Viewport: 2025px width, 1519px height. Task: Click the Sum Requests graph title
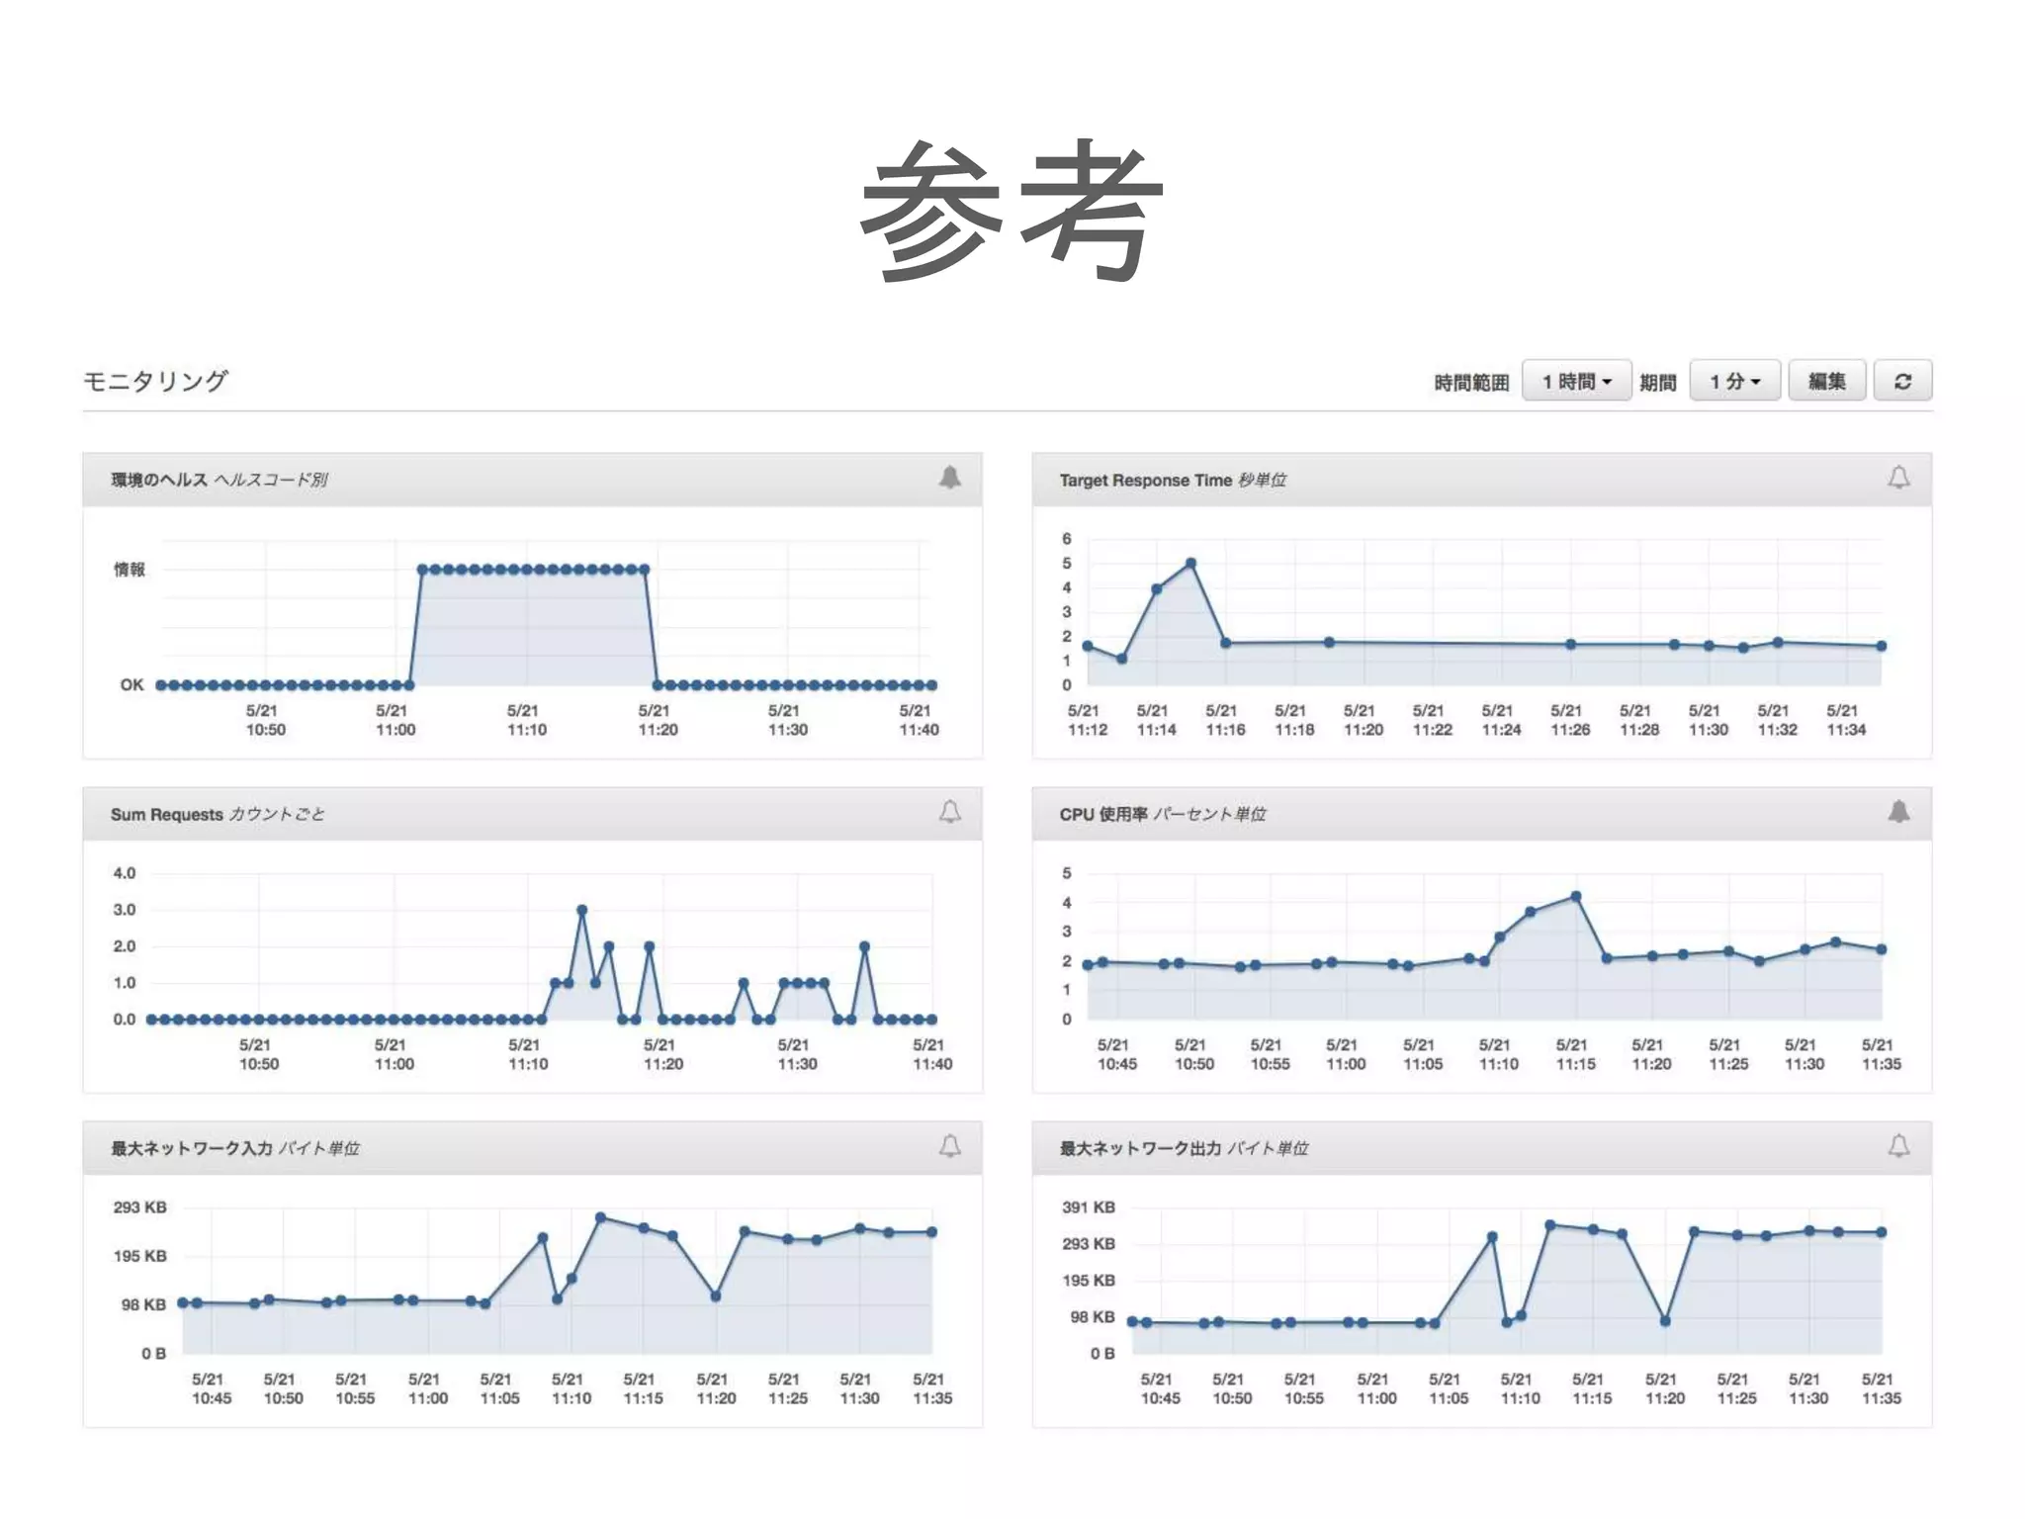tap(166, 815)
